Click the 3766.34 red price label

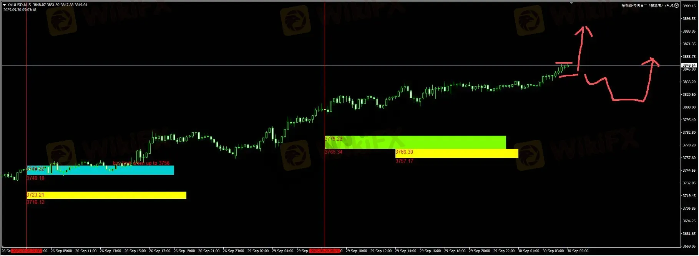pyautogui.click(x=334, y=152)
